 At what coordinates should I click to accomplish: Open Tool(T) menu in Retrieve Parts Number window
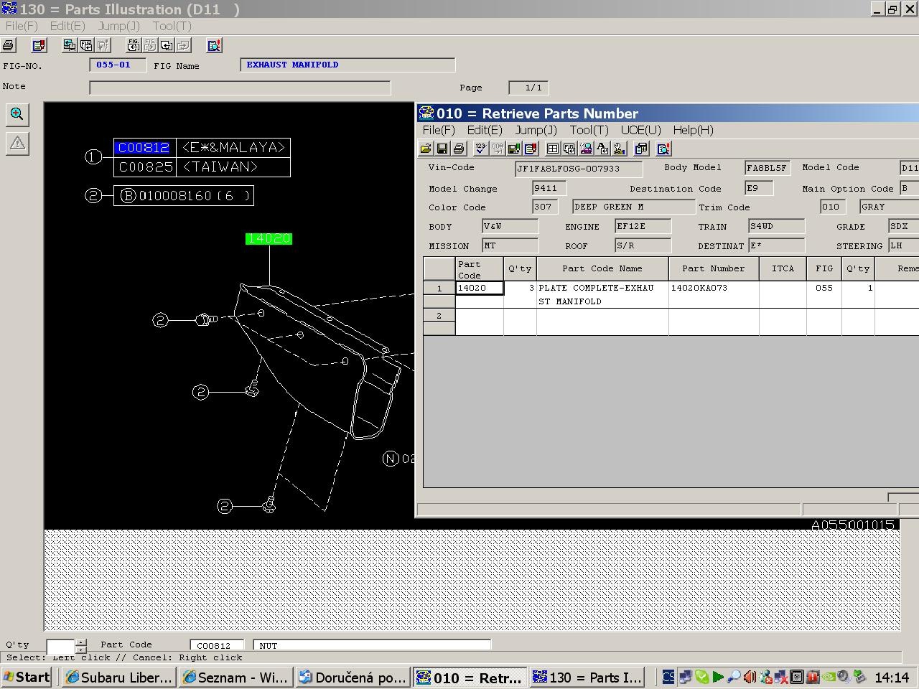pos(589,130)
